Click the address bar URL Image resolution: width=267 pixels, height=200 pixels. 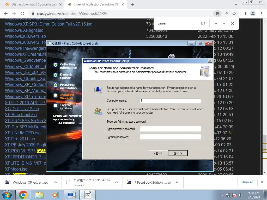(72, 14)
